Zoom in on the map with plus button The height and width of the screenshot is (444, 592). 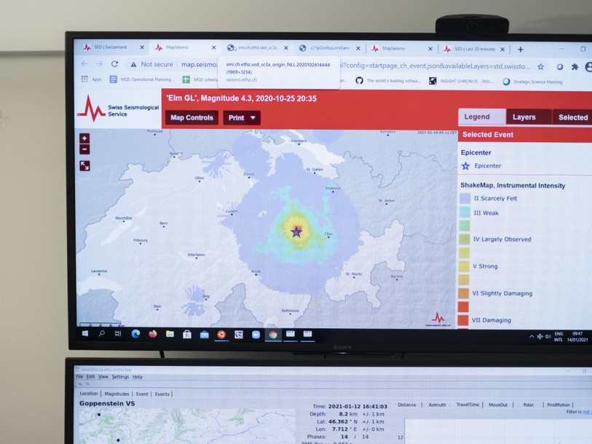point(84,138)
